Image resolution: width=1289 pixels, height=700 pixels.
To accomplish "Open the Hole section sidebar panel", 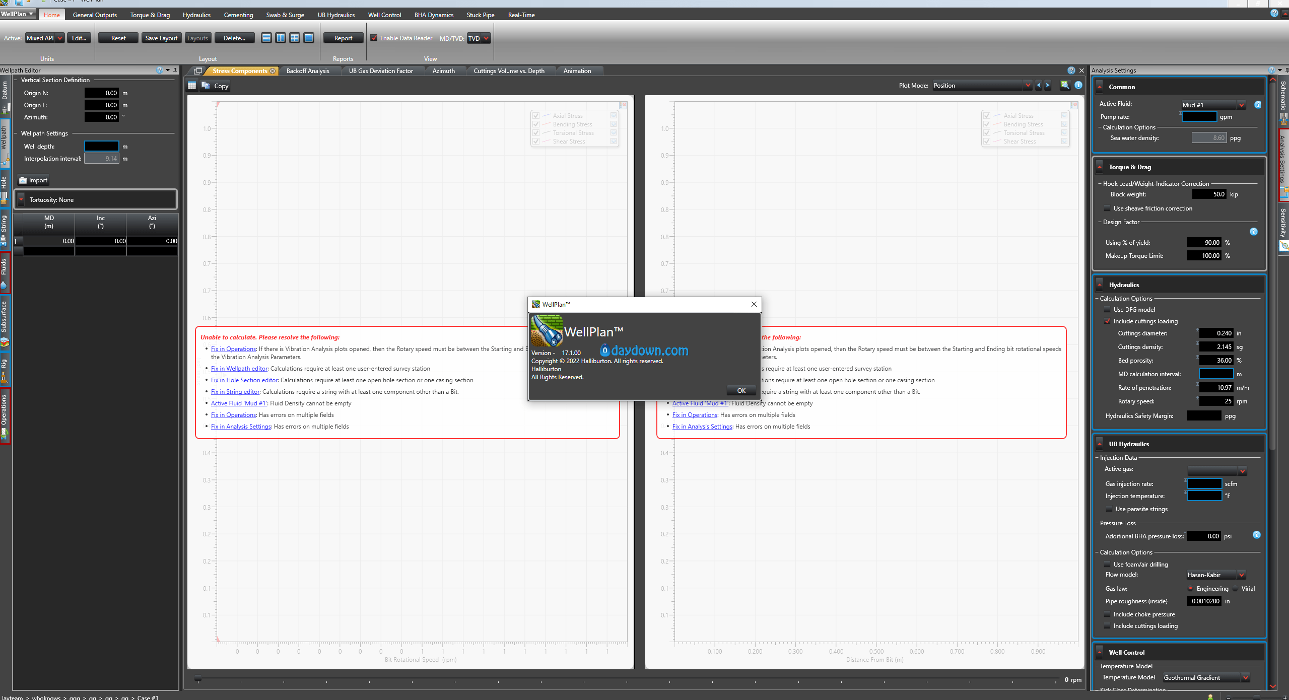I will (x=5, y=189).
